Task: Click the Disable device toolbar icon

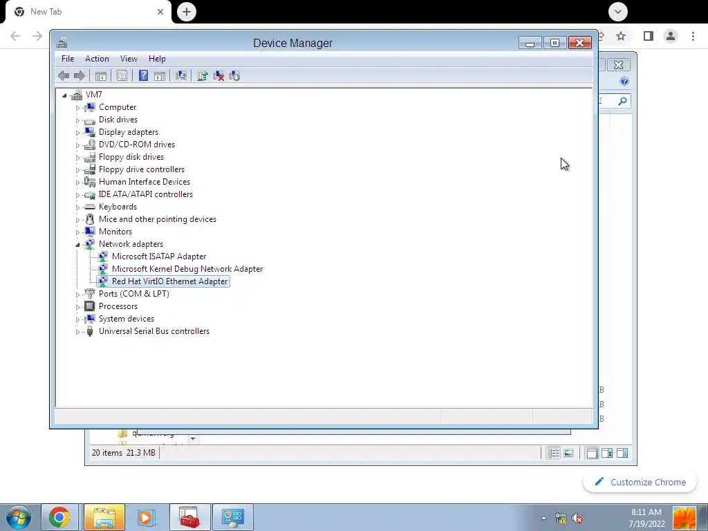Action: [234, 76]
